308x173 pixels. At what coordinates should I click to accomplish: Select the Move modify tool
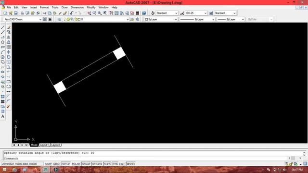[x=9, y=52]
